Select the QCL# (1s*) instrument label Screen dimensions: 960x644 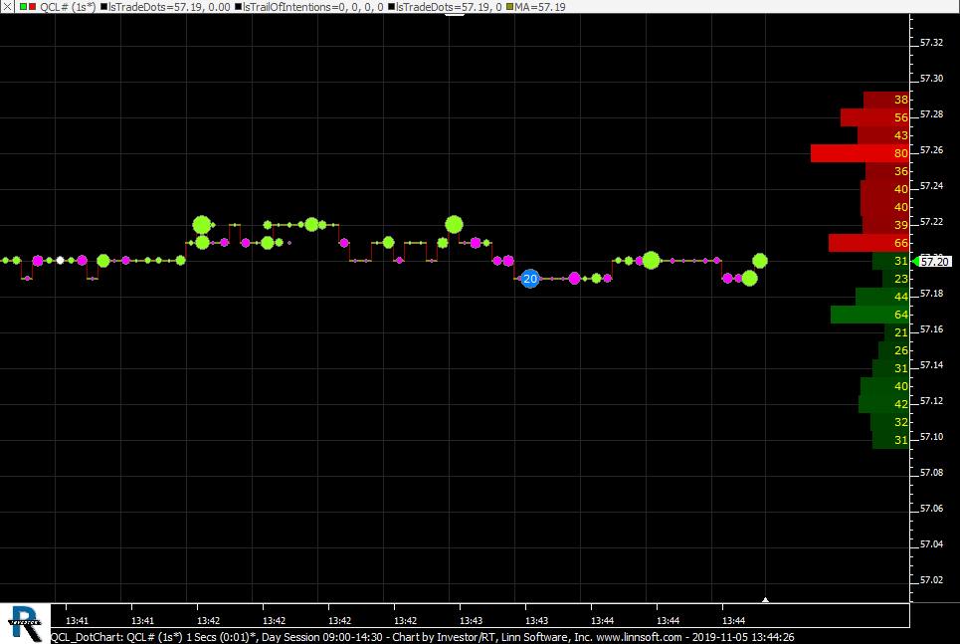[x=68, y=7]
